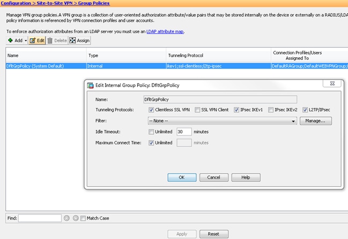This screenshot has width=348, height=239.
Task: Check Idle Timeout Unlimited
Action: coord(151,132)
